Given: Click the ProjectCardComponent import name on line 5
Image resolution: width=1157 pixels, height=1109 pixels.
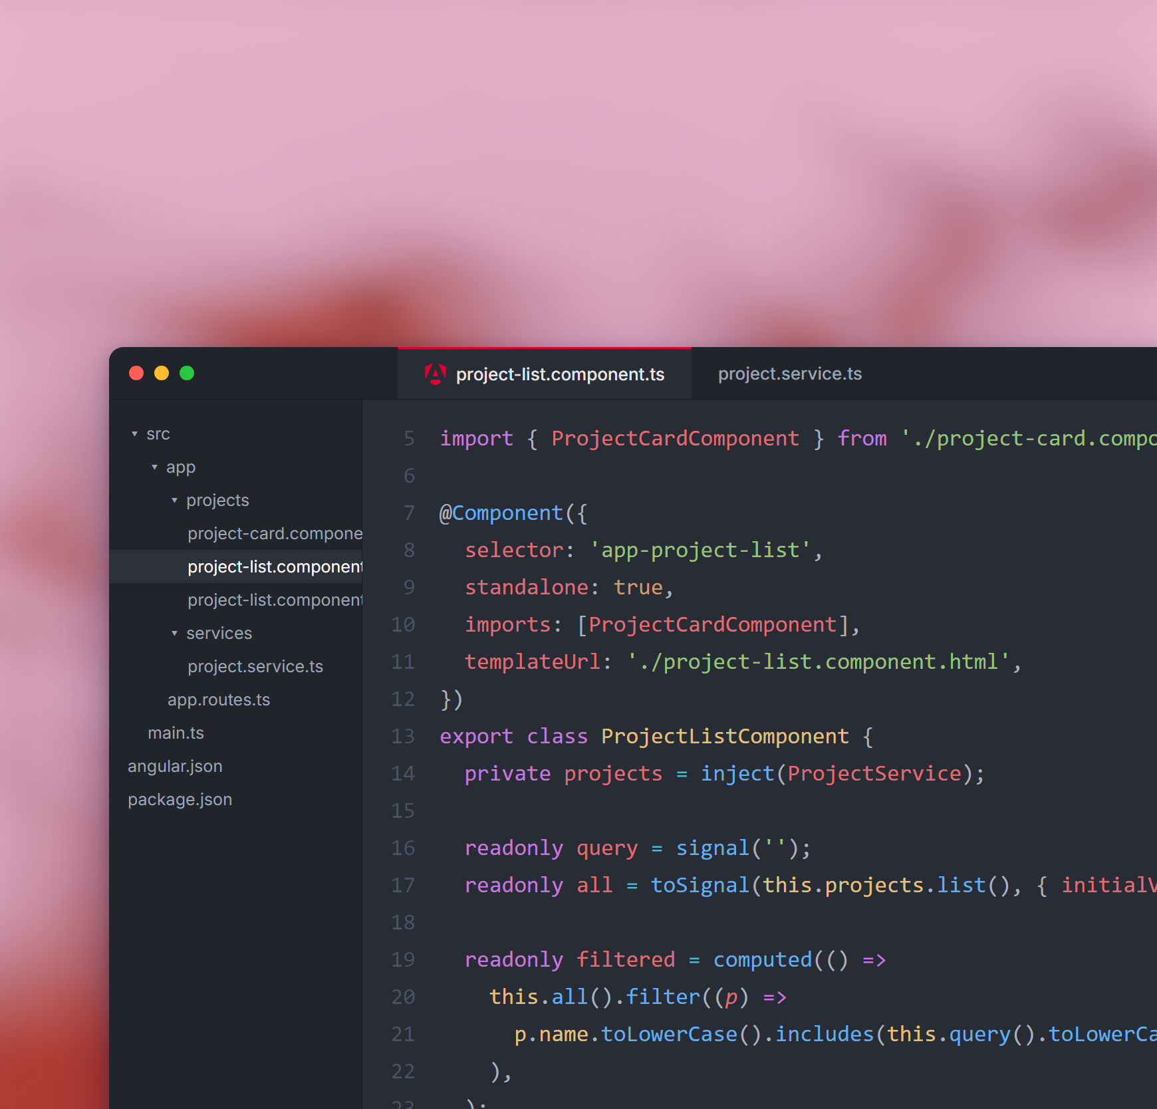Looking at the screenshot, I should 675,438.
